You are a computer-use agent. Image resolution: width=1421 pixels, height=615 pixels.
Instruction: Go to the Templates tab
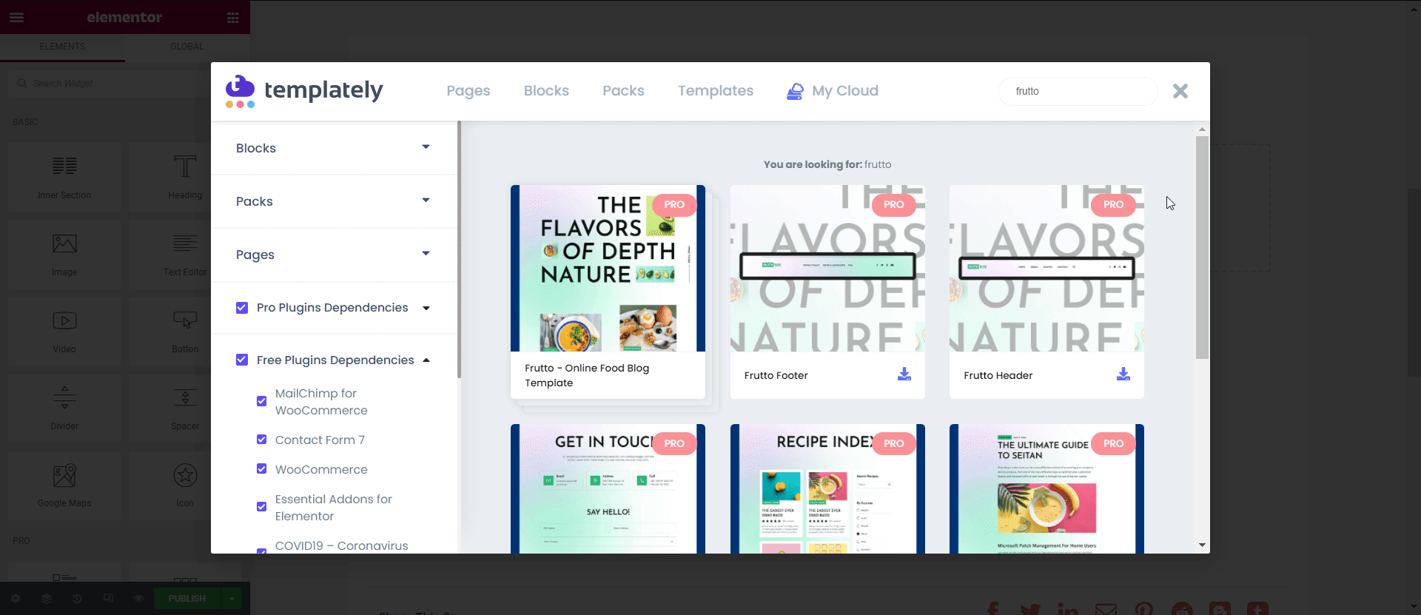pyautogui.click(x=716, y=91)
